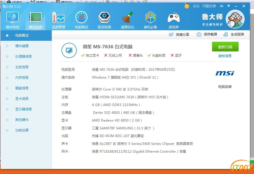Open 论坛 forum link
This screenshot has height=174, width=254.
(196, 6)
